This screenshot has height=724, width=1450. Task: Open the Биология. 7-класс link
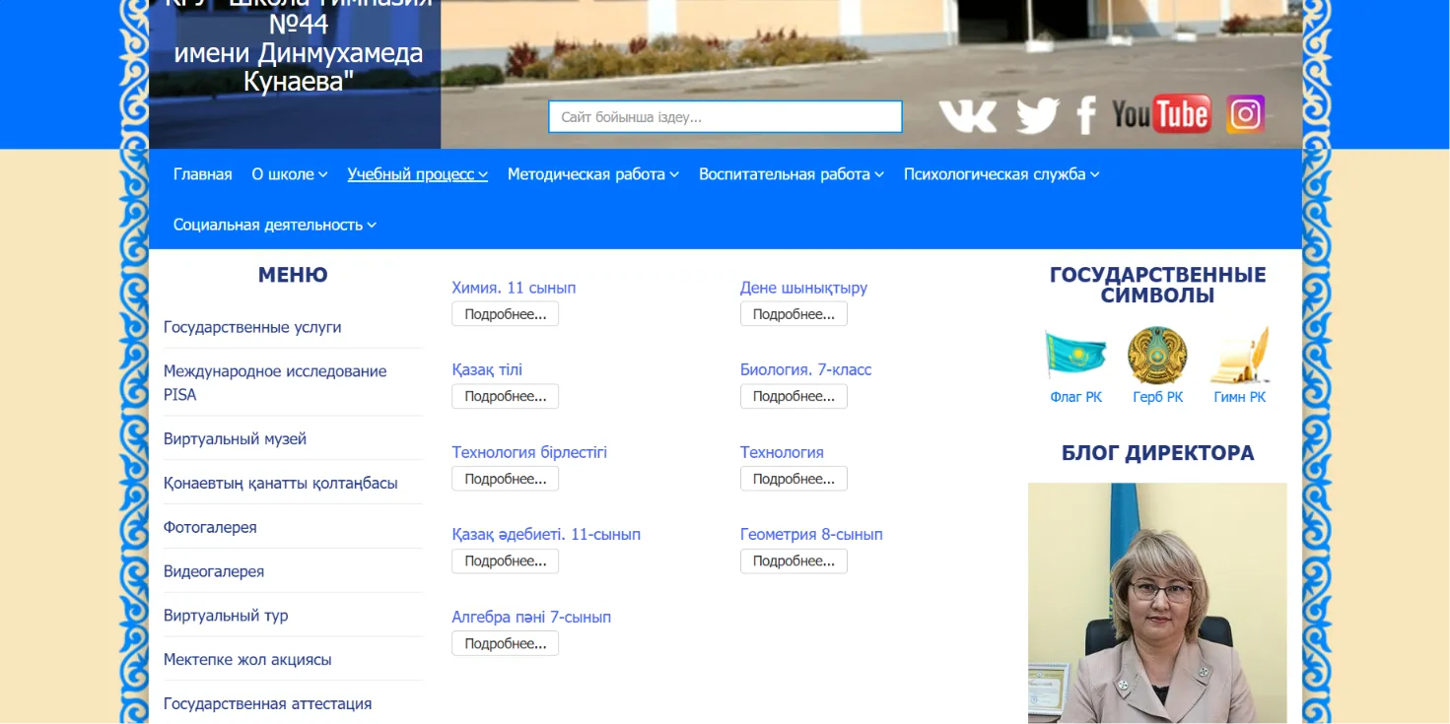coord(806,369)
